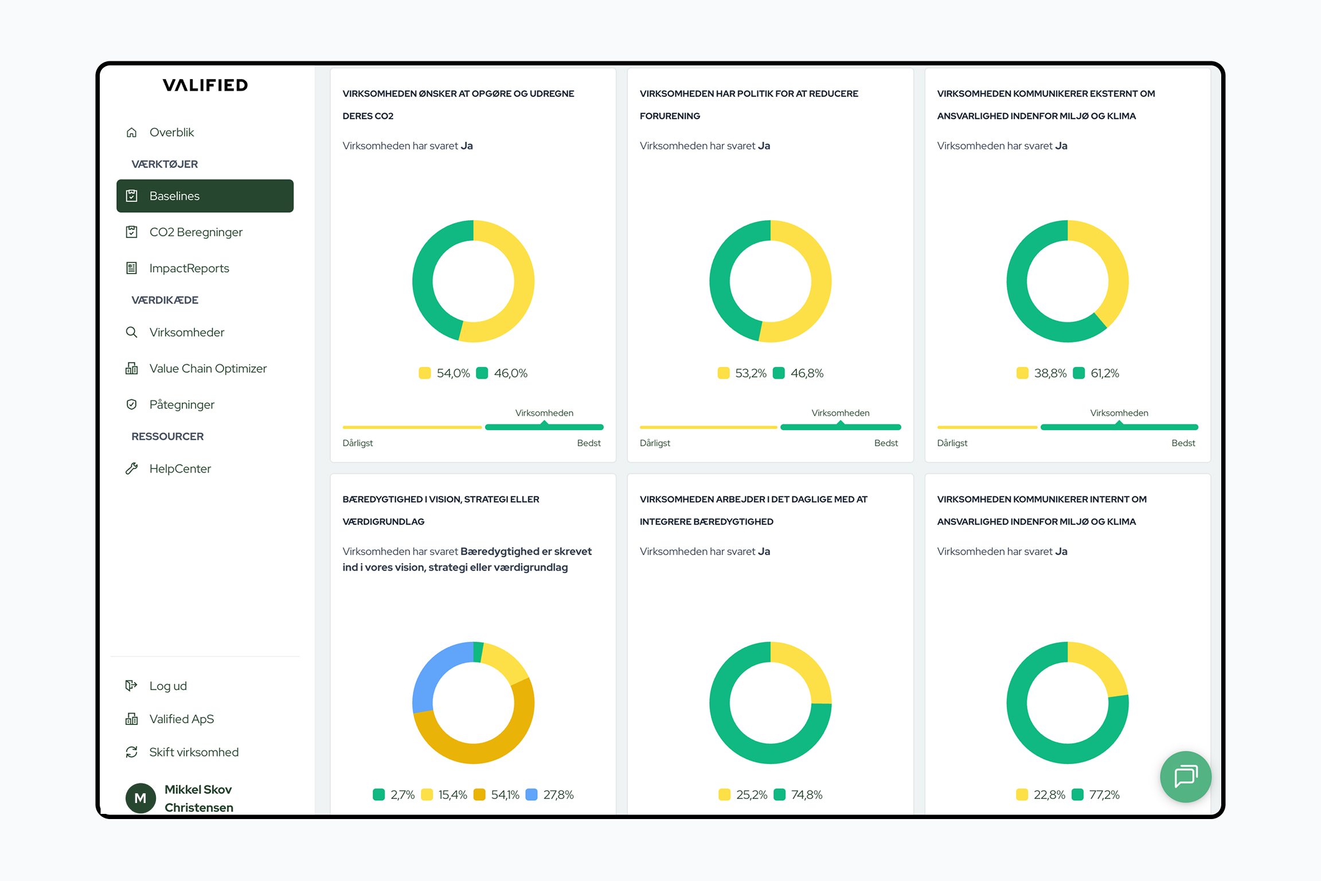Click the HelpCenter wrench icon
The image size is (1321, 881).
131,469
